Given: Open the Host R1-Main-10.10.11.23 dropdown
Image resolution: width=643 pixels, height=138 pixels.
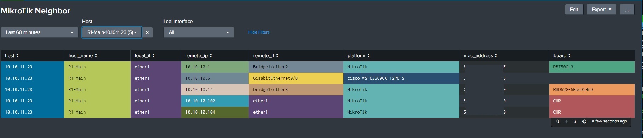Looking at the screenshot, I should point(112,32).
